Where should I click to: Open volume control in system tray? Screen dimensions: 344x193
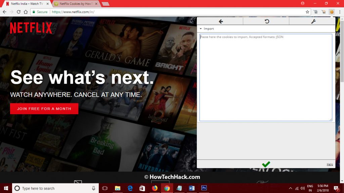click(x=303, y=188)
